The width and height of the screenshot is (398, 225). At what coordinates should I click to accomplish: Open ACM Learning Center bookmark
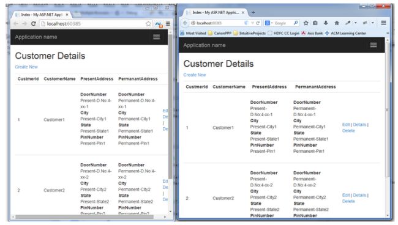click(346, 33)
